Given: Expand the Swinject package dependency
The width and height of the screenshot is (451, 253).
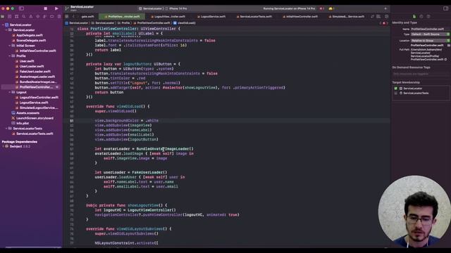Looking at the screenshot, I should click(3, 147).
